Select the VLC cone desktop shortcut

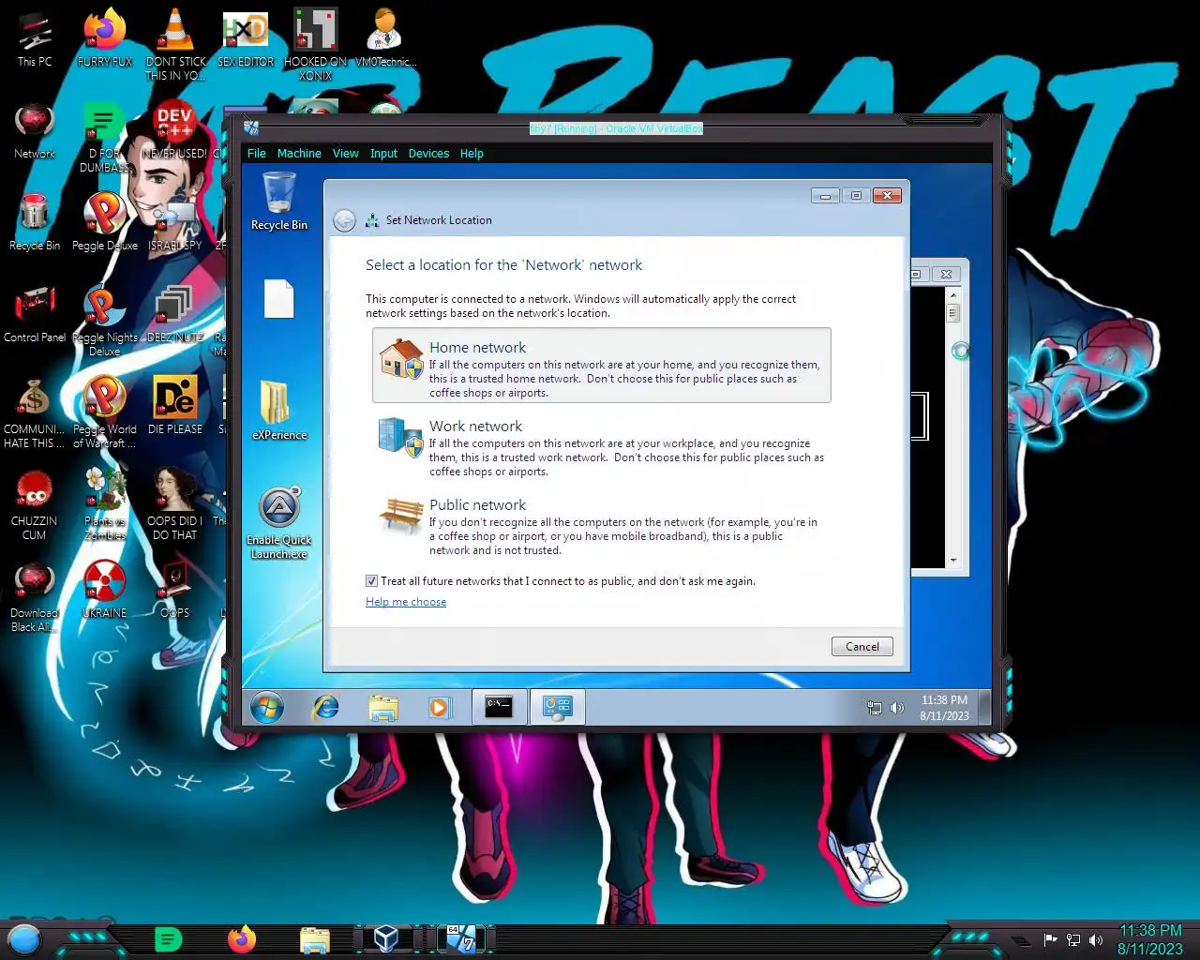click(175, 44)
